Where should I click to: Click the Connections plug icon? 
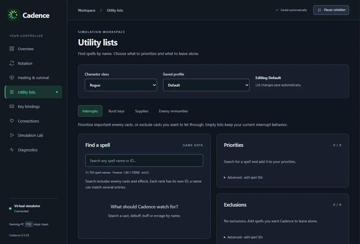click(12, 121)
